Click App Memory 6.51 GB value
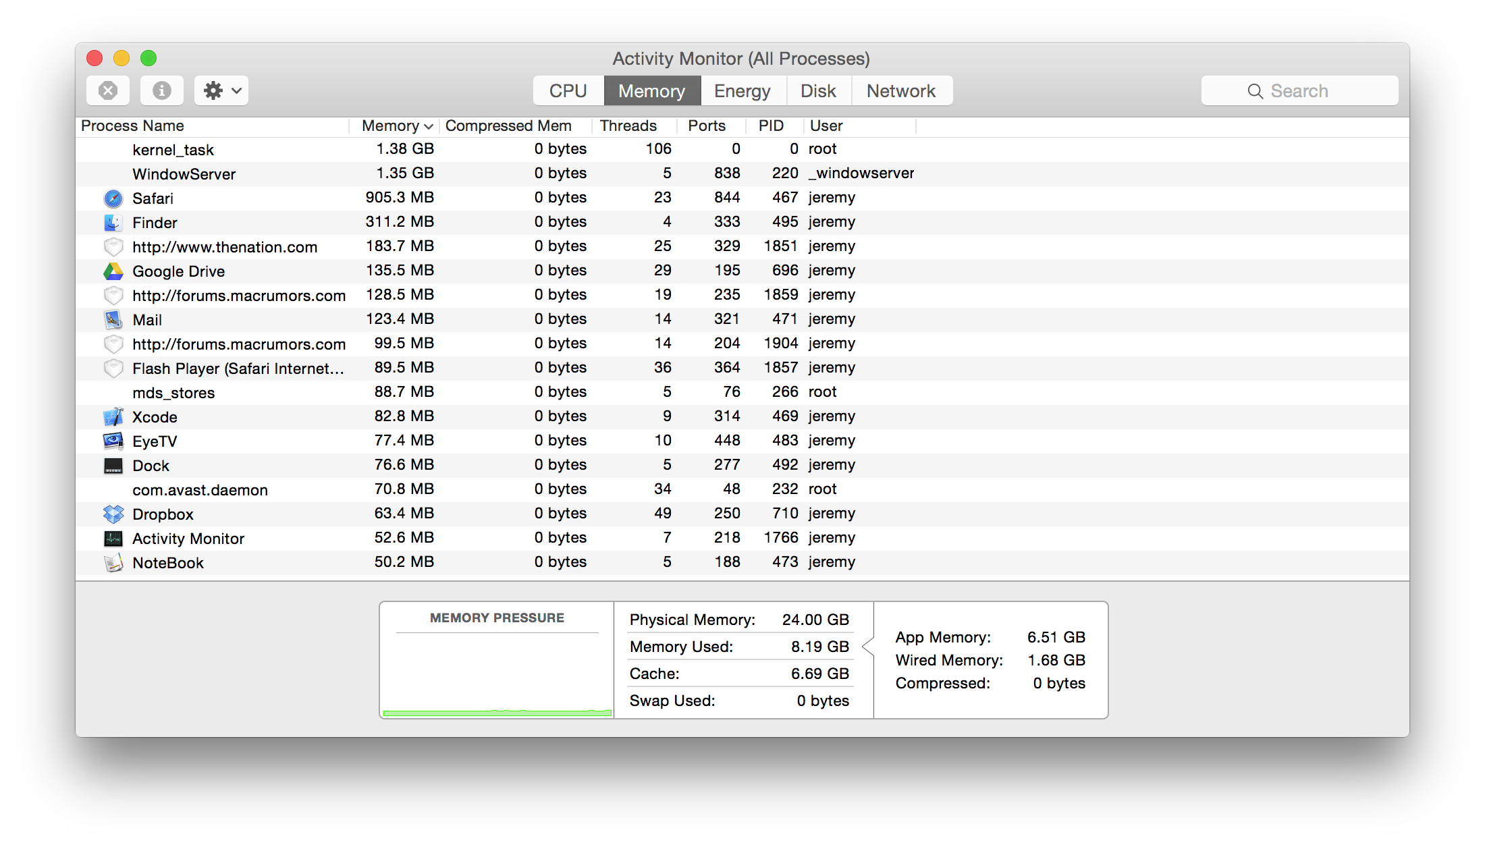 tap(1056, 637)
